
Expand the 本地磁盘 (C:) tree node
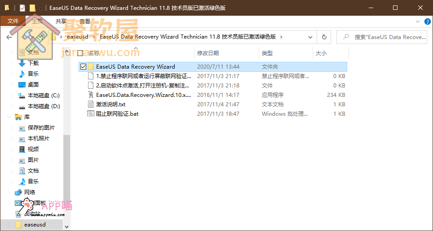(13, 96)
